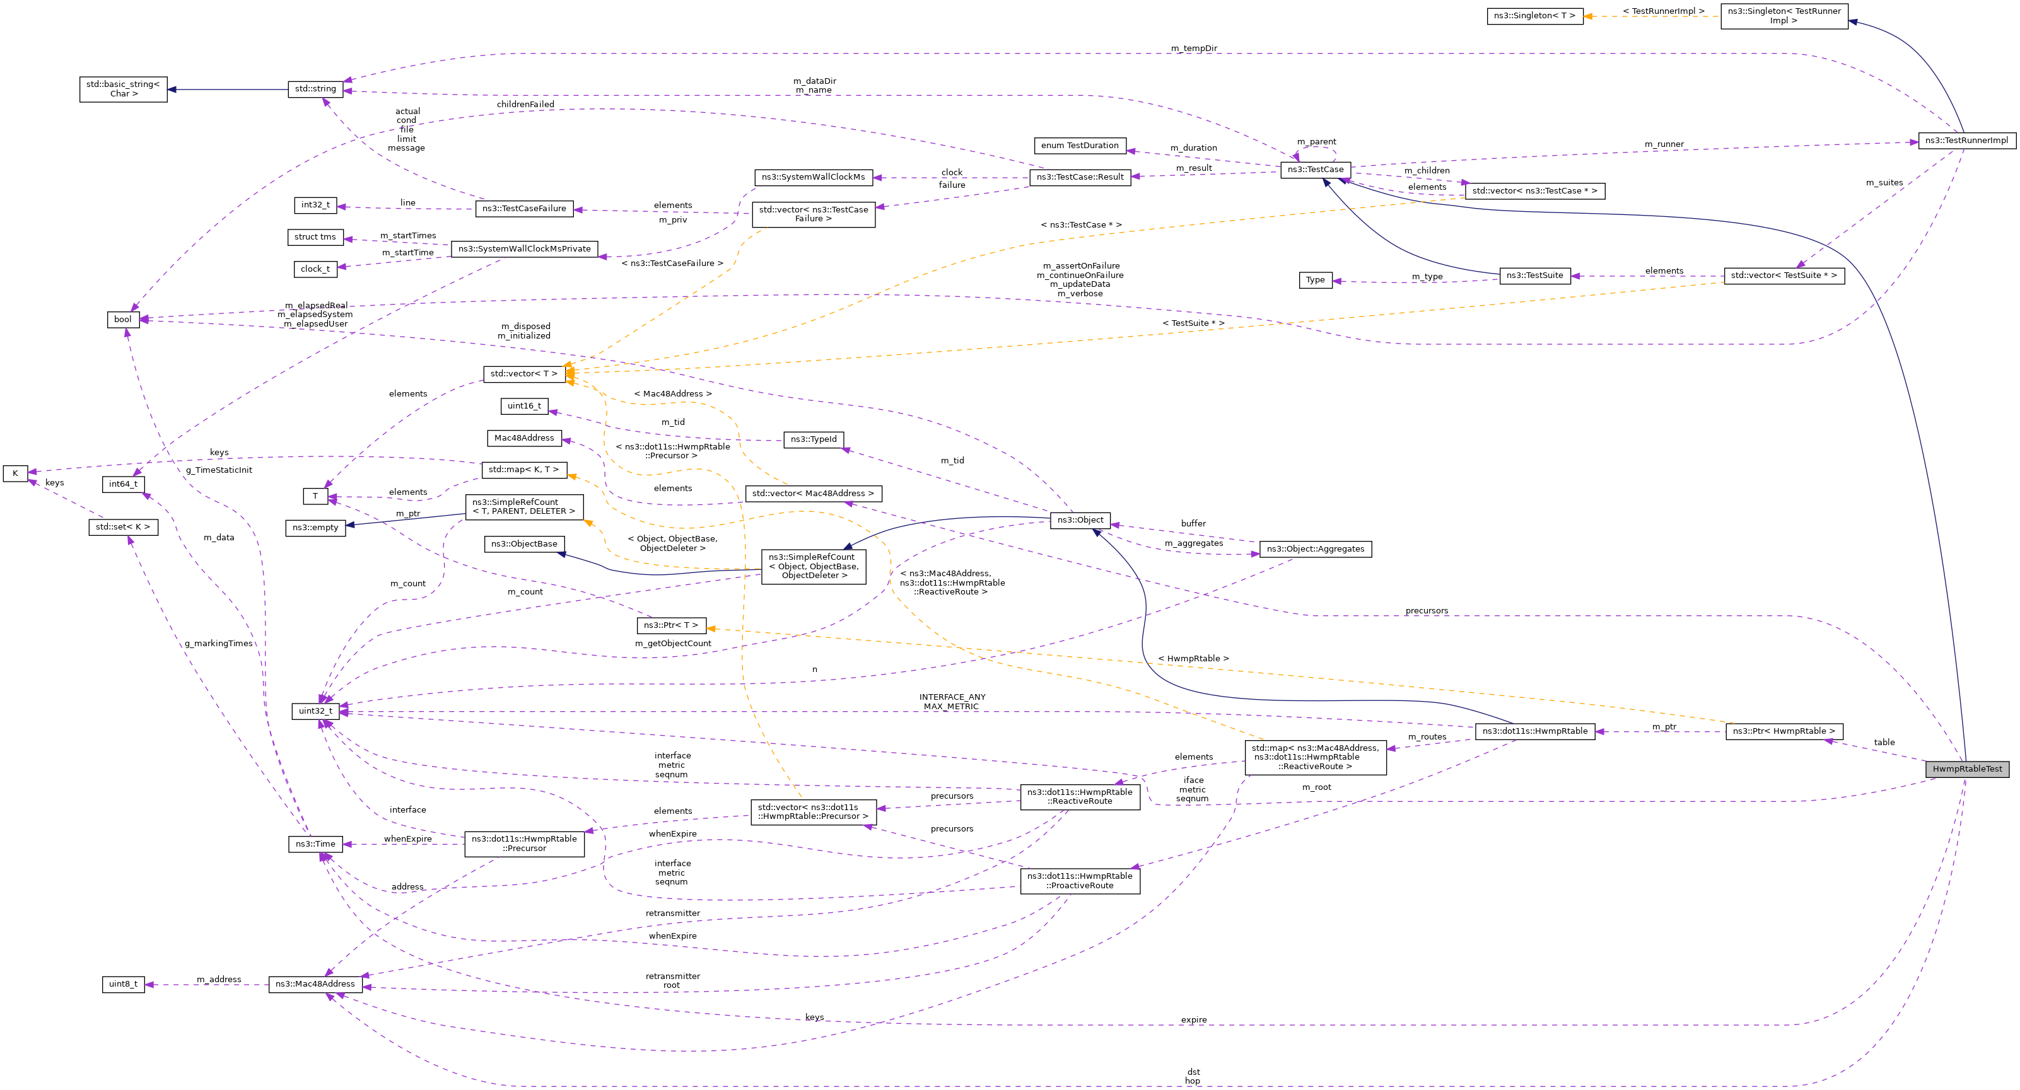The height and width of the screenshot is (1090, 2020).
Task: Open the ns3::Ptr< HwmpRtable > node
Action: point(1784,731)
